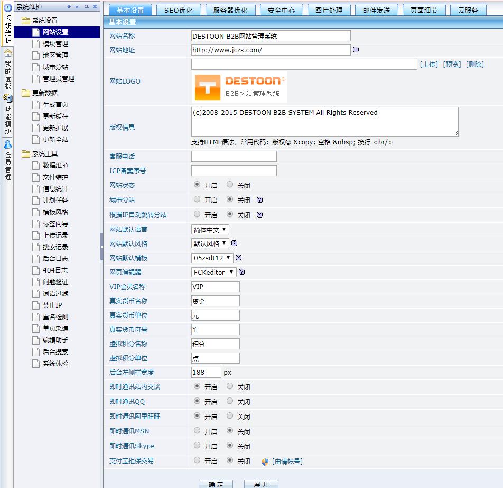This screenshot has width=503, height=488.
Task: Open the 网站默认语言 dropdown
Action: (210, 230)
